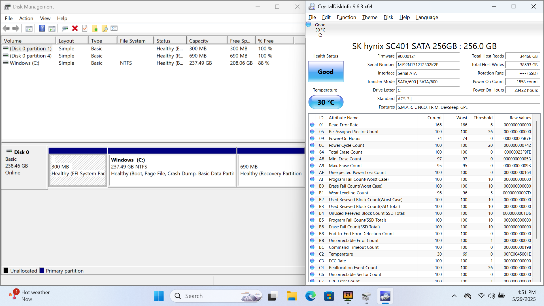The width and height of the screenshot is (544, 306).
Task: Select the Power Cycle Count attribute row
Action: 421,145
